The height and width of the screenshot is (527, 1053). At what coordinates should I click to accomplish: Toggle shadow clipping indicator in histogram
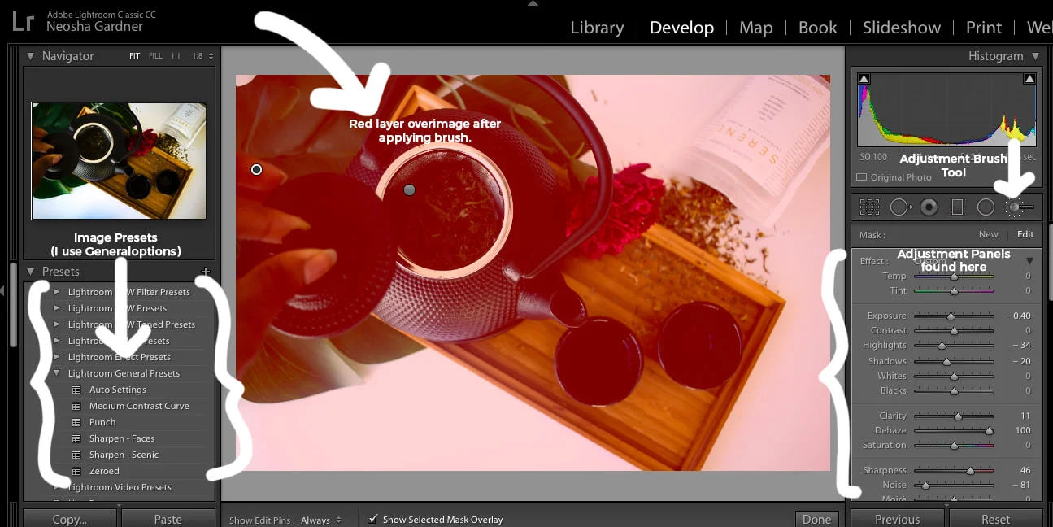click(x=864, y=79)
